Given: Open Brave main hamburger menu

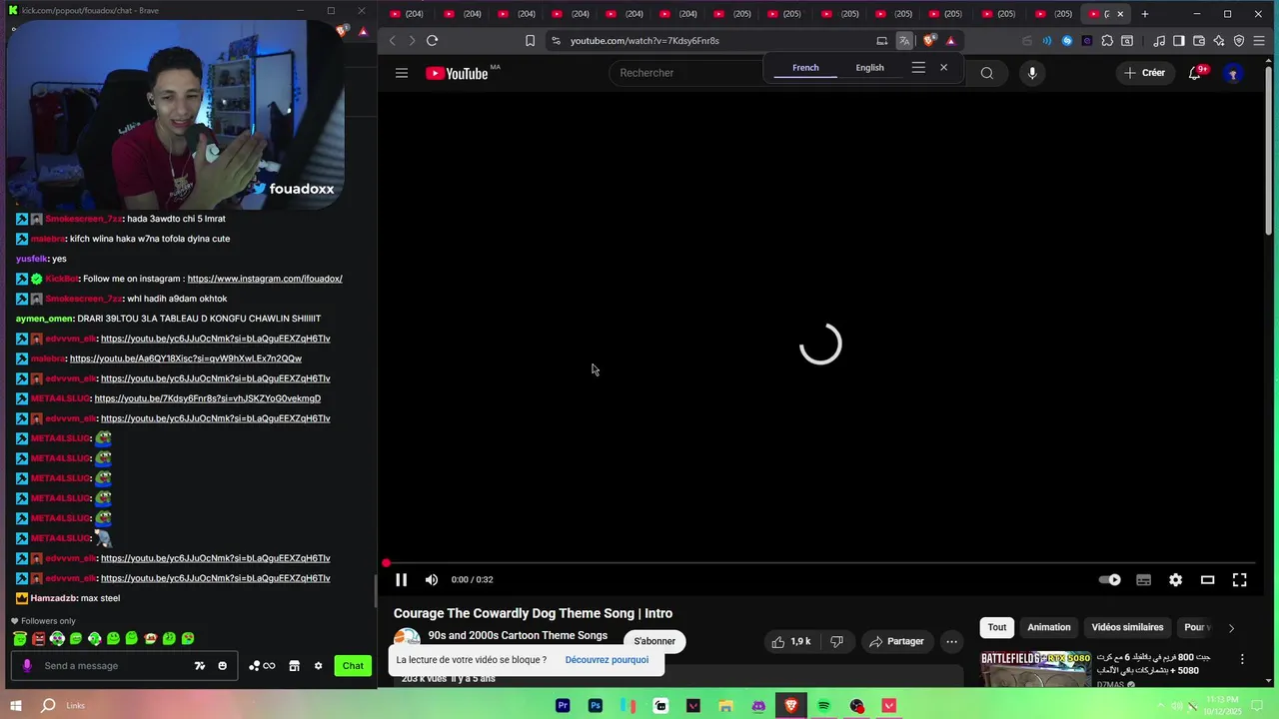Looking at the screenshot, I should coord(1259,41).
